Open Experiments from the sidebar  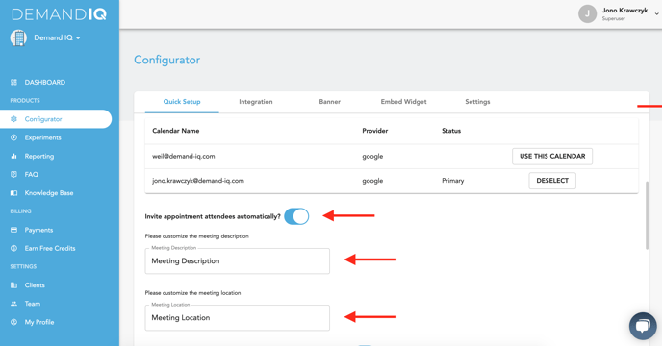point(42,137)
